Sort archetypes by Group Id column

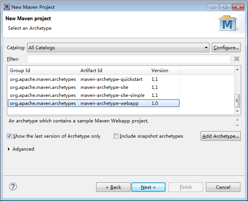tap(42, 71)
